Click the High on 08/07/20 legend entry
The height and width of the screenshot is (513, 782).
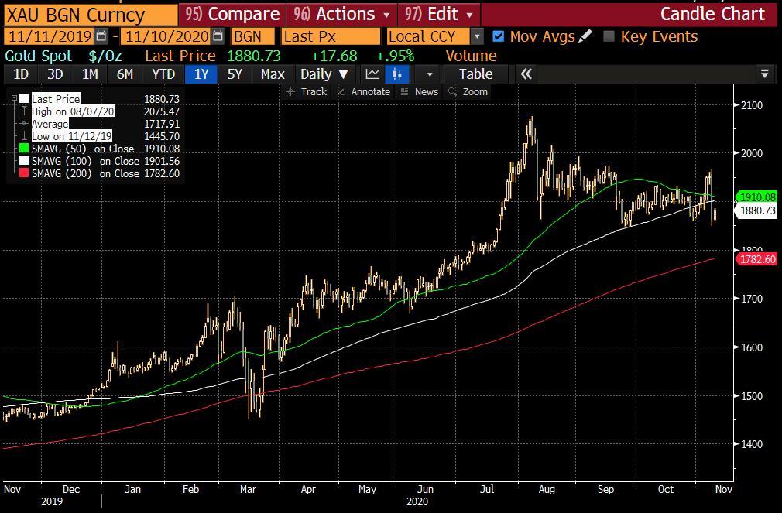pos(73,111)
